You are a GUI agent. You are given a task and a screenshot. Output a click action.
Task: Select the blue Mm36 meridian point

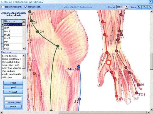tap(79, 67)
